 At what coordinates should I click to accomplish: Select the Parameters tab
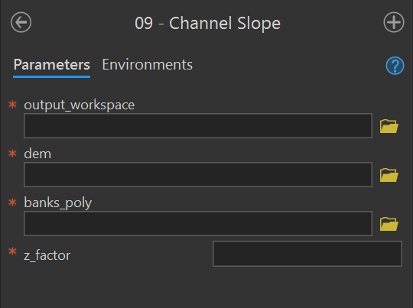[x=52, y=65]
